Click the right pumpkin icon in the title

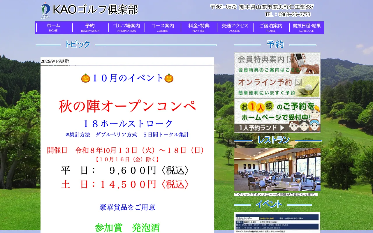(169, 78)
